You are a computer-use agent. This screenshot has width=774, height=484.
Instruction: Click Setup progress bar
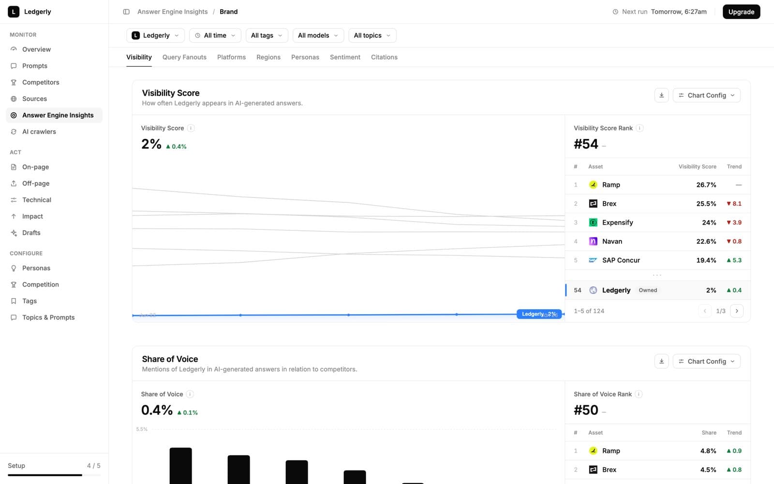[54, 475]
